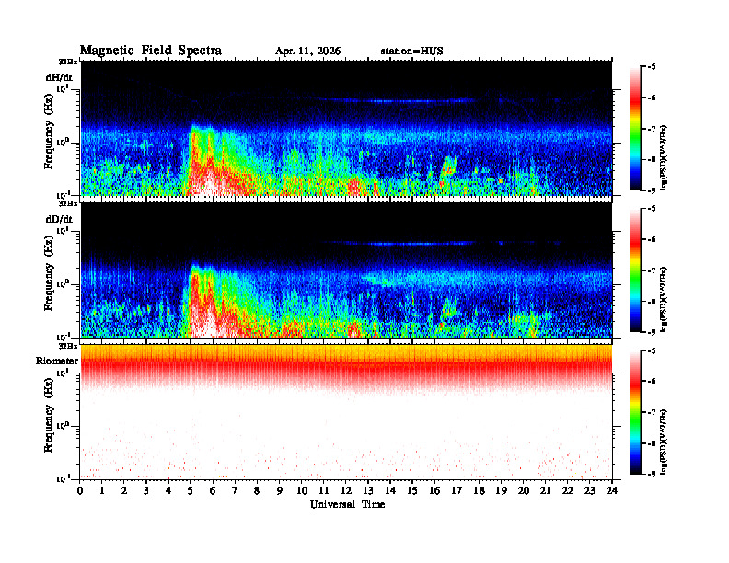
Task: Click hour tick label "7" on time axis
Action: point(235,490)
